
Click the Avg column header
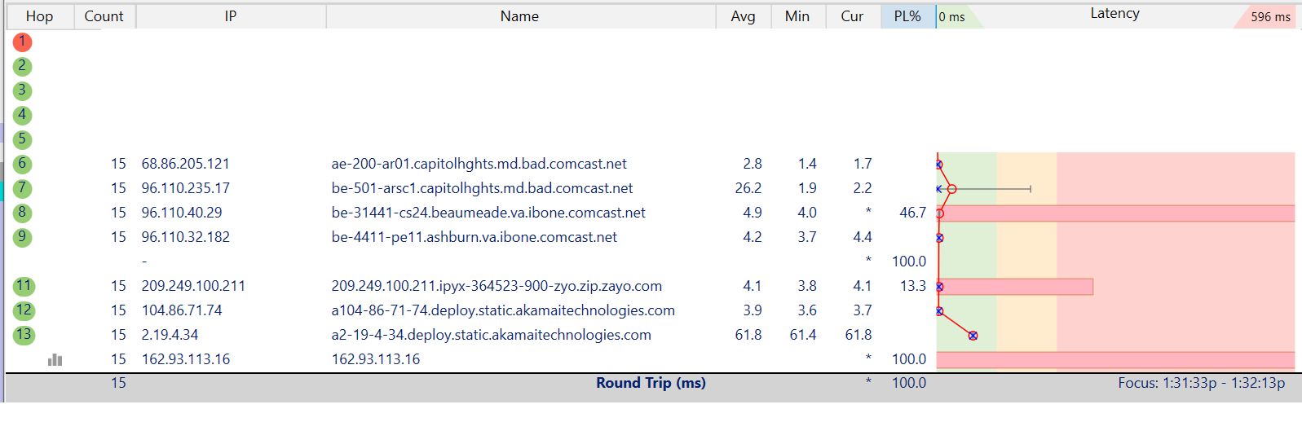click(743, 16)
